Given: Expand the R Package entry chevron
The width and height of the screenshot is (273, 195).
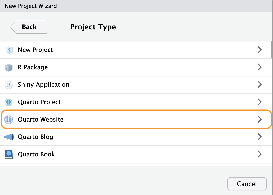Looking at the screenshot, I should 260,67.
